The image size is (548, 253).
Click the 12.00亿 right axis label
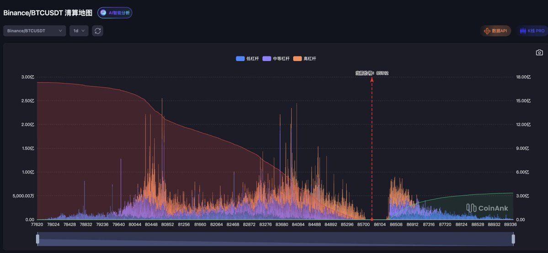[x=523, y=124]
